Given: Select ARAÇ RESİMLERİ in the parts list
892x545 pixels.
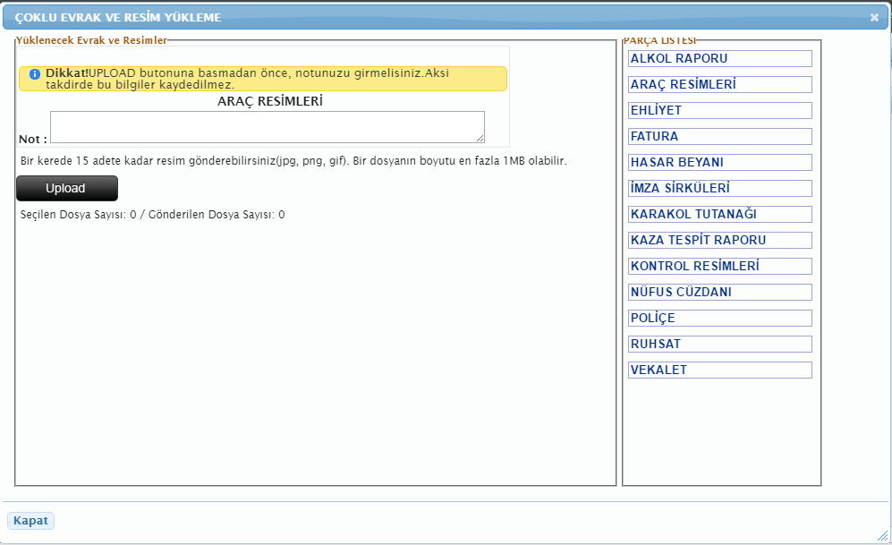Looking at the screenshot, I should 719,85.
